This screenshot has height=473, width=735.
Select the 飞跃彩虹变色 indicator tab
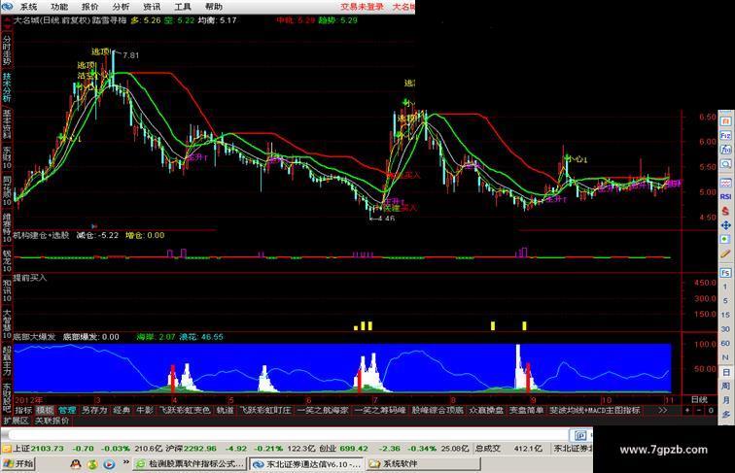coord(185,410)
